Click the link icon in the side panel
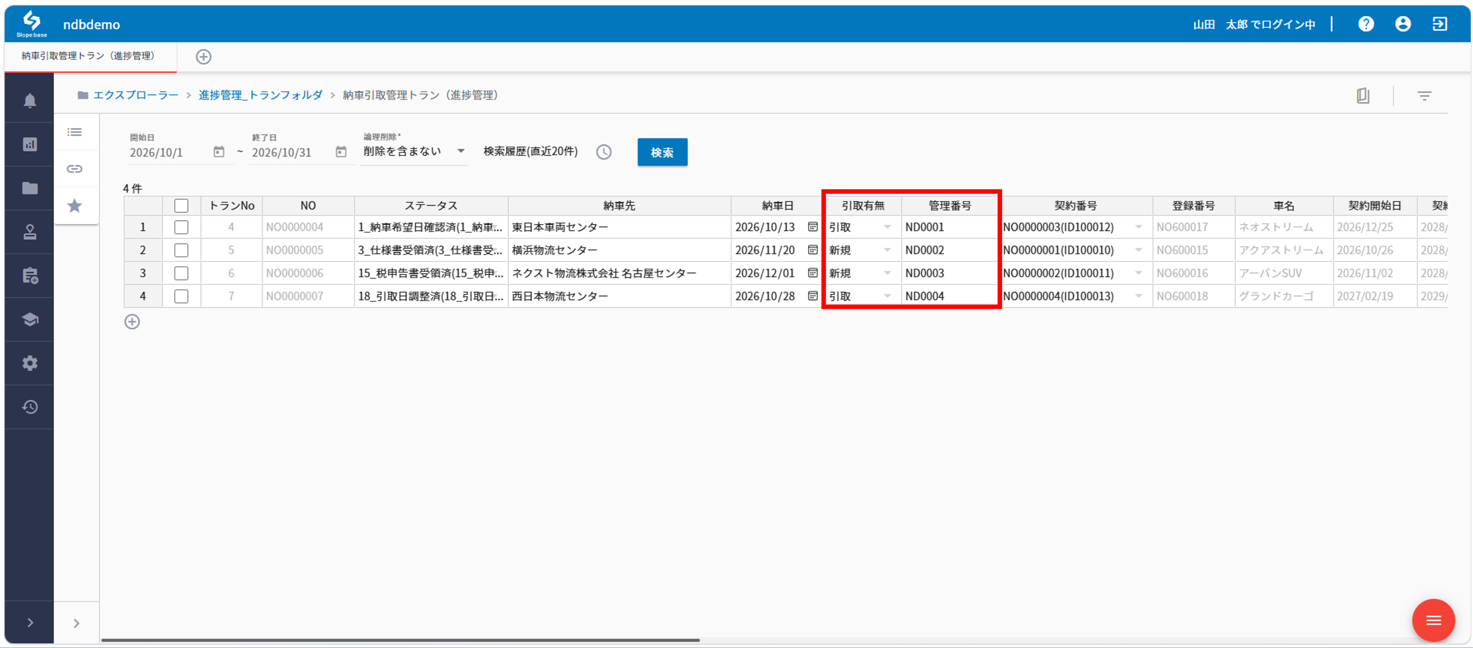Screen dimensions: 1473x648 [x=74, y=169]
